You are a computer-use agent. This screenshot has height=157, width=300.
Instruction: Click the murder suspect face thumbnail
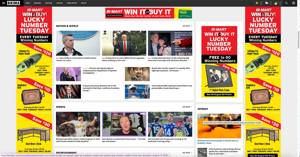pyautogui.click(x=137, y=74)
